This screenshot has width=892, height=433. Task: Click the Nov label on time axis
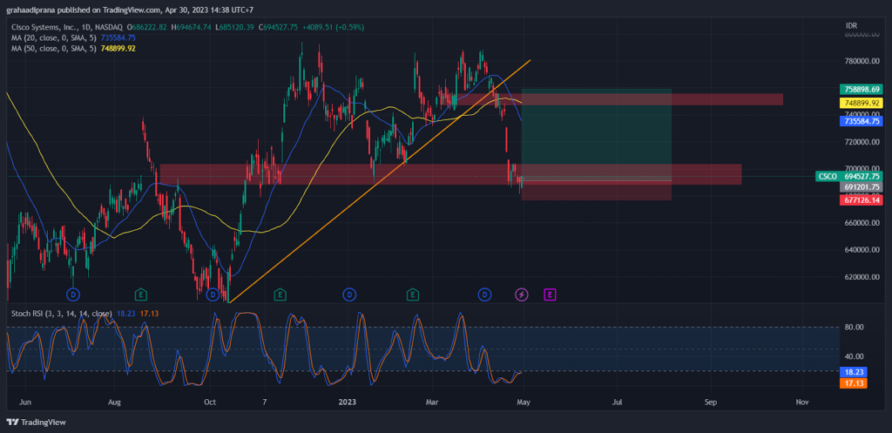pos(802,403)
